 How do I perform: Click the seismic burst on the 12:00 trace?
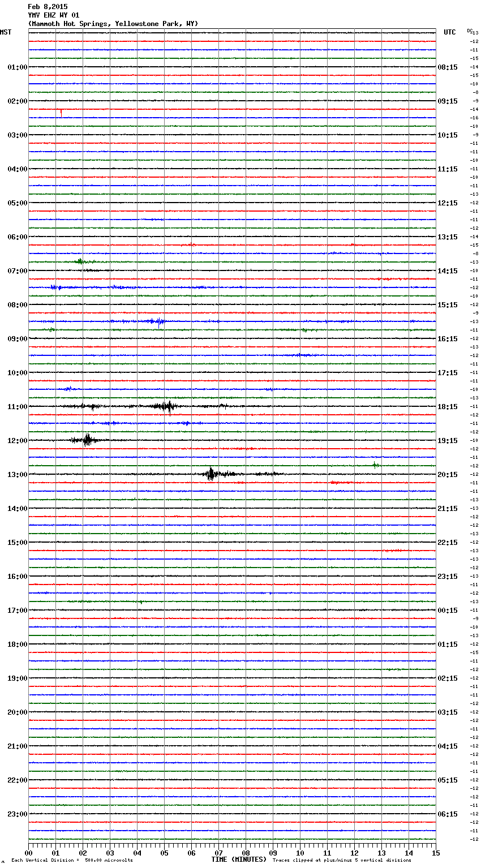point(87,440)
